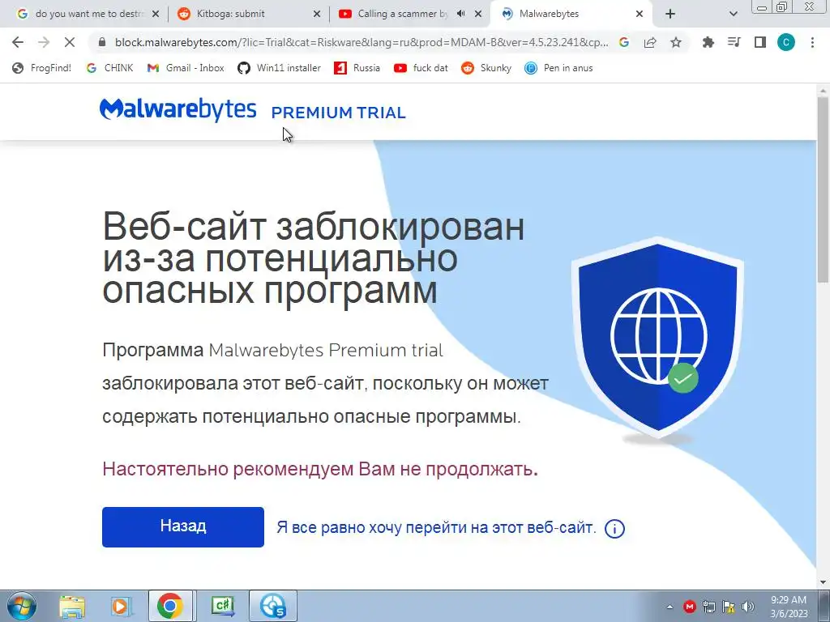Click the Chrome taskbar icon
The image size is (830, 622).
tap(170, 606)
